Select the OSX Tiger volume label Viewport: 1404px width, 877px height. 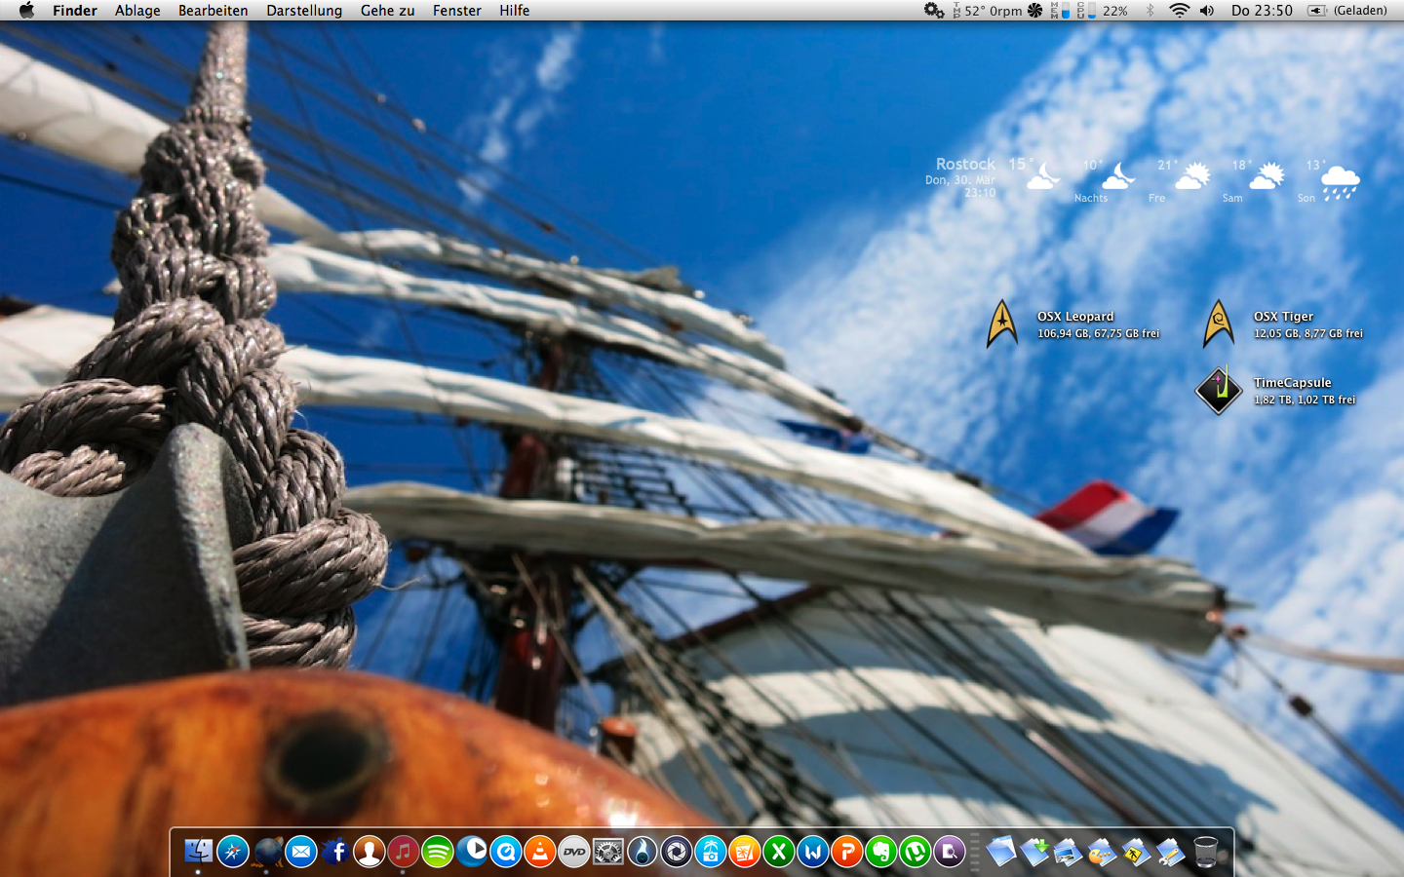1283,317
